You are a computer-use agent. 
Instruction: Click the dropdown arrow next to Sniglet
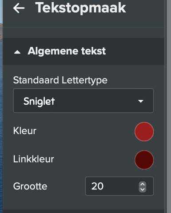[141, 101]
